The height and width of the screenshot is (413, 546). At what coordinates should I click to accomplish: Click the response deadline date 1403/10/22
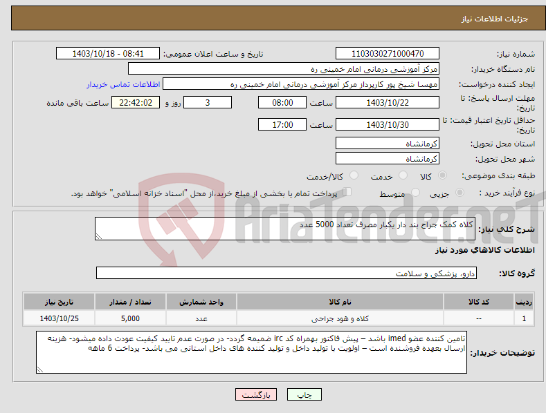(388, 102)
